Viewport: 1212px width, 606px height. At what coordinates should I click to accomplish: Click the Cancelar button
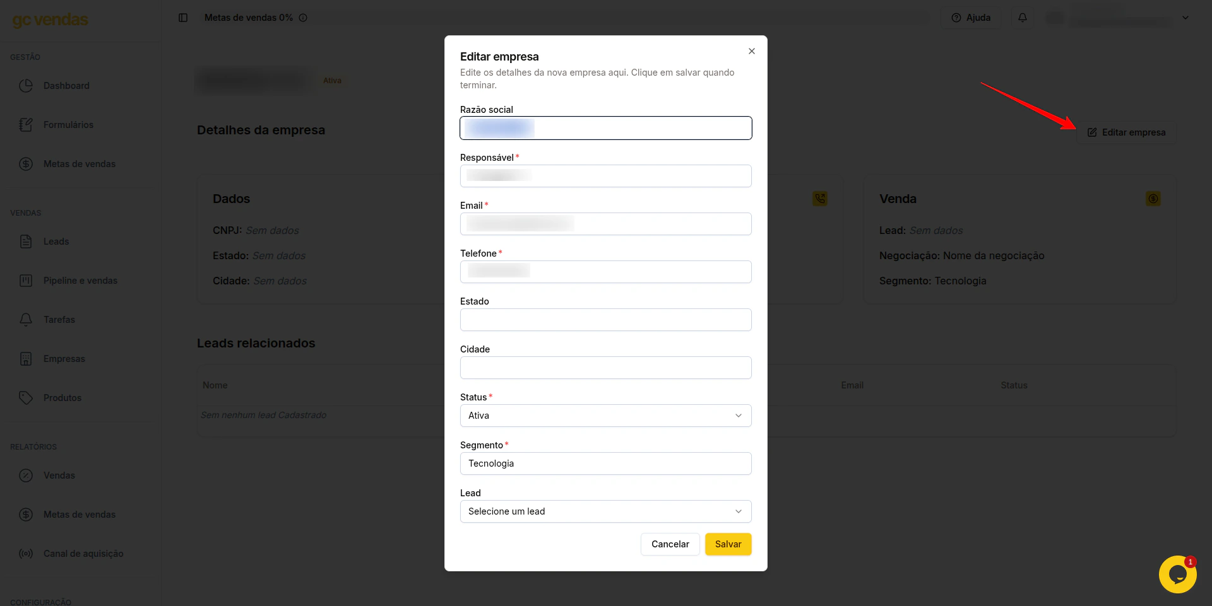670,544
